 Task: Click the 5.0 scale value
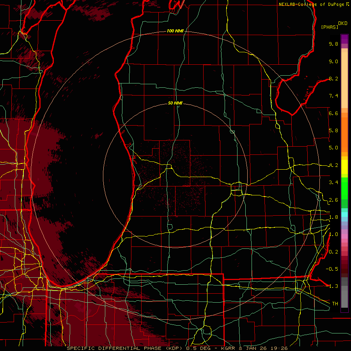click(x=333, y=148)
